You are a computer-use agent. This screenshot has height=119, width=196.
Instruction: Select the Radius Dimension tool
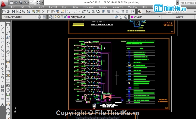(x=8, y=43)
